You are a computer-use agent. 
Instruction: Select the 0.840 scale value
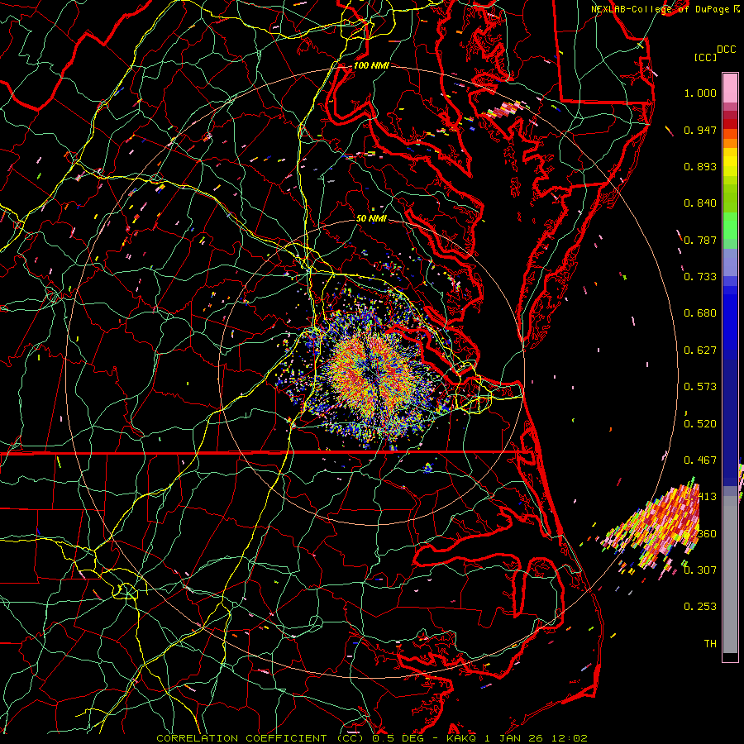tap(700, 203)
